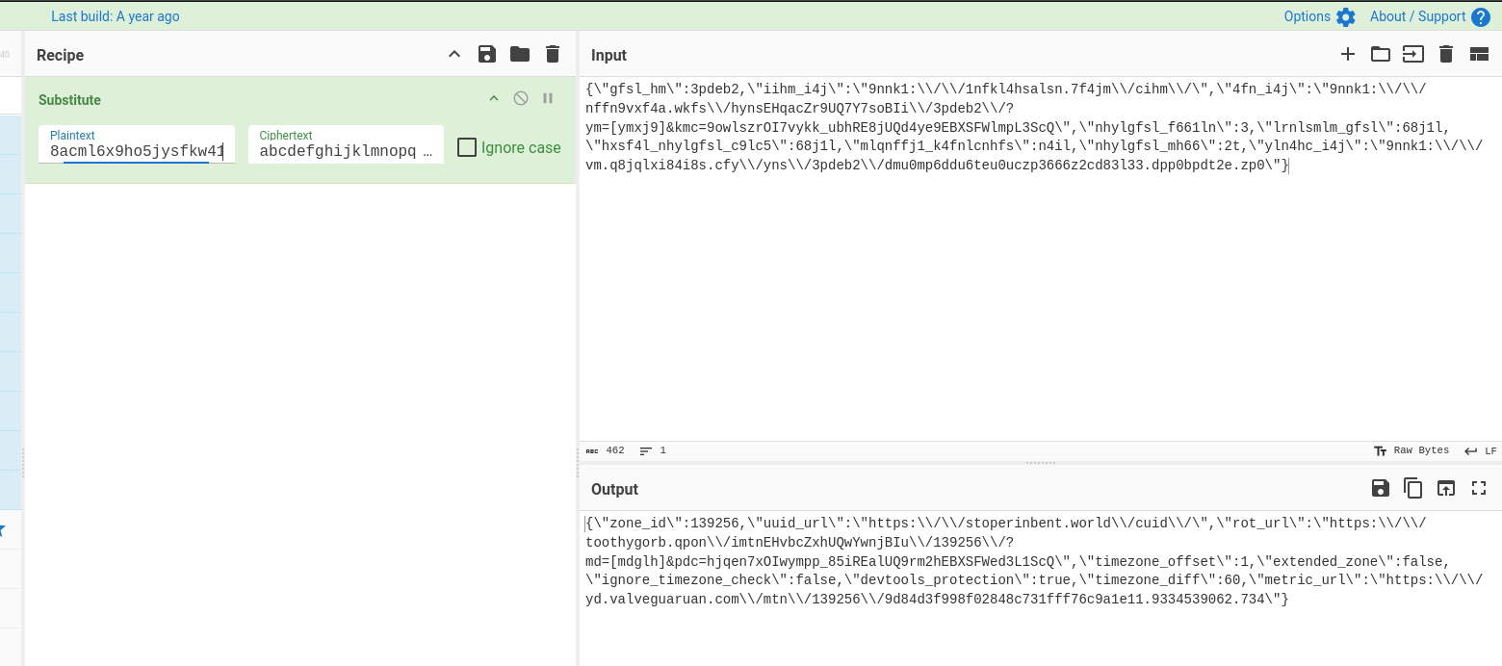
Task: Click the Substitute operation title
Action: pos(69,100)
